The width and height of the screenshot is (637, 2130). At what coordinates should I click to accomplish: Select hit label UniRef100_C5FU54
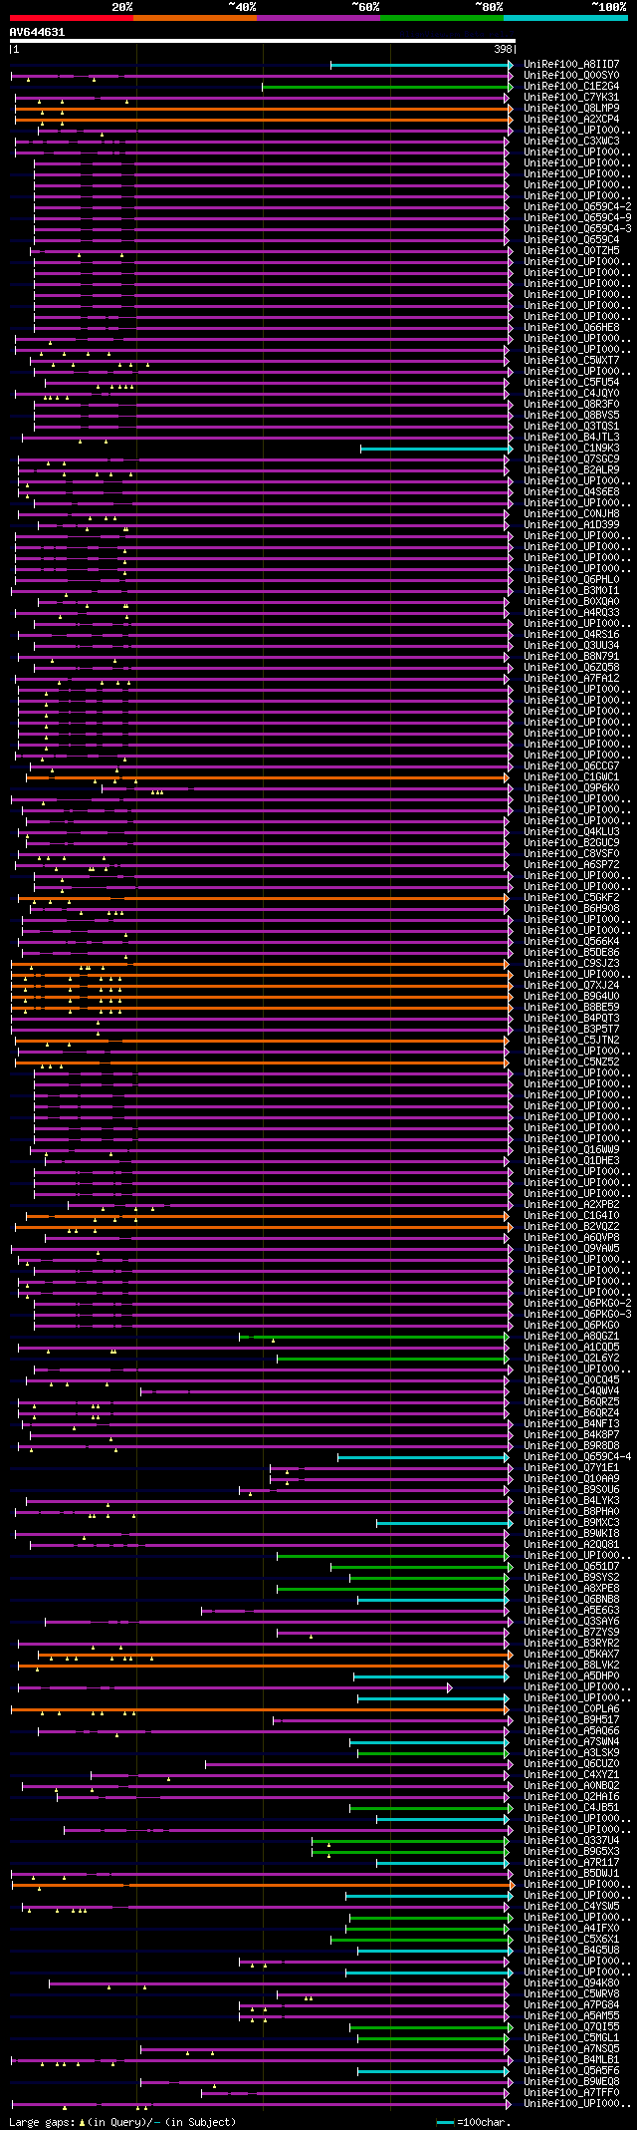tap(571, 382)
